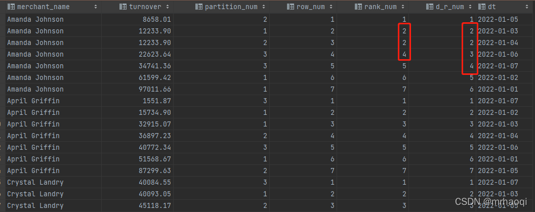Click dt 2022-01-05 in the 8658.01 row
The height and width of the screenshot is (212, 535).
(x=498, y=19)
